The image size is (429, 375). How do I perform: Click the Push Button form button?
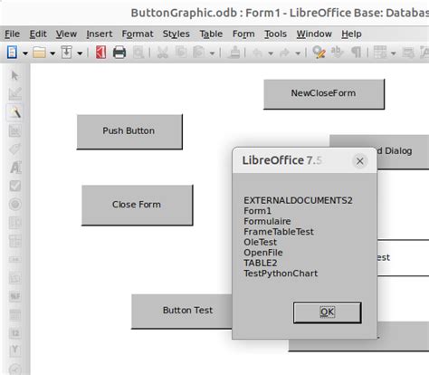coord(129,131)
